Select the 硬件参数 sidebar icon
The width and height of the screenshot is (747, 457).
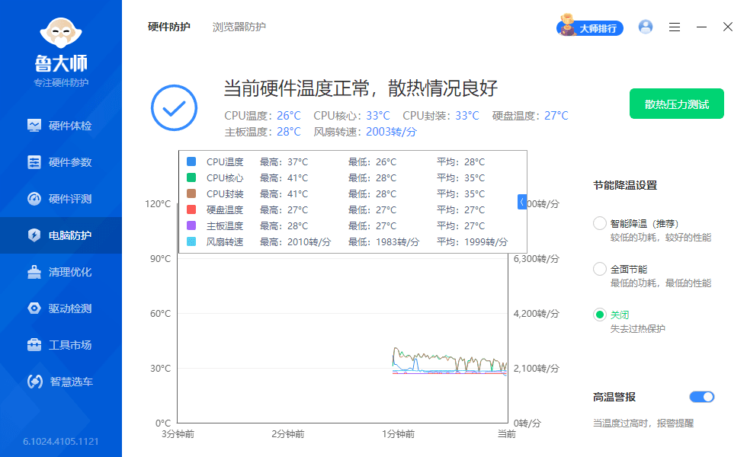coord(61,161)
